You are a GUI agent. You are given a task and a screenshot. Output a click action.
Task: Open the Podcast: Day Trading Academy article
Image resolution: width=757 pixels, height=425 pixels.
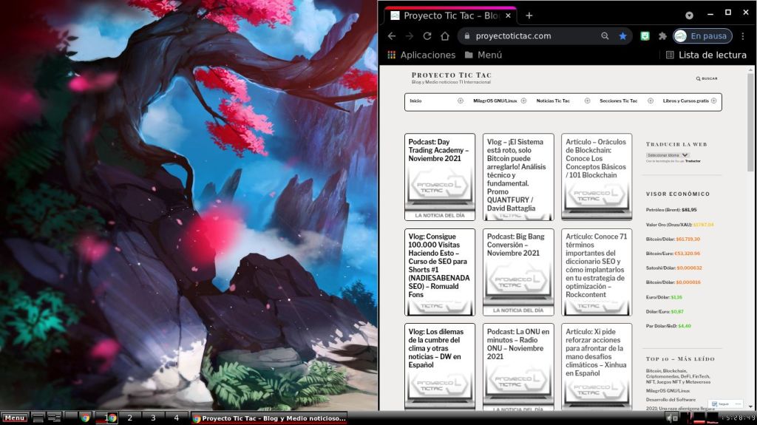439,150
